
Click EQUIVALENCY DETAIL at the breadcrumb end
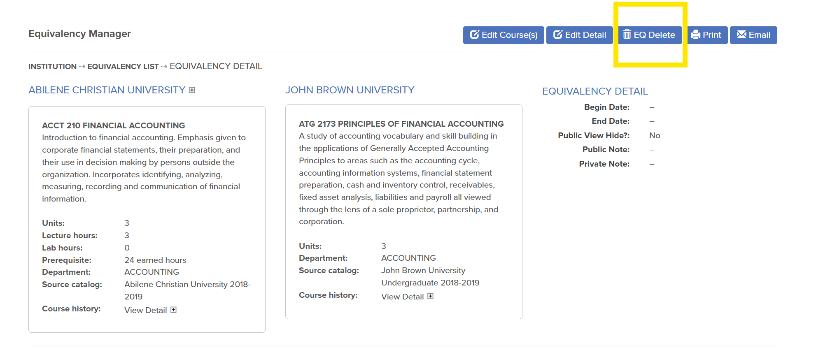216,66
